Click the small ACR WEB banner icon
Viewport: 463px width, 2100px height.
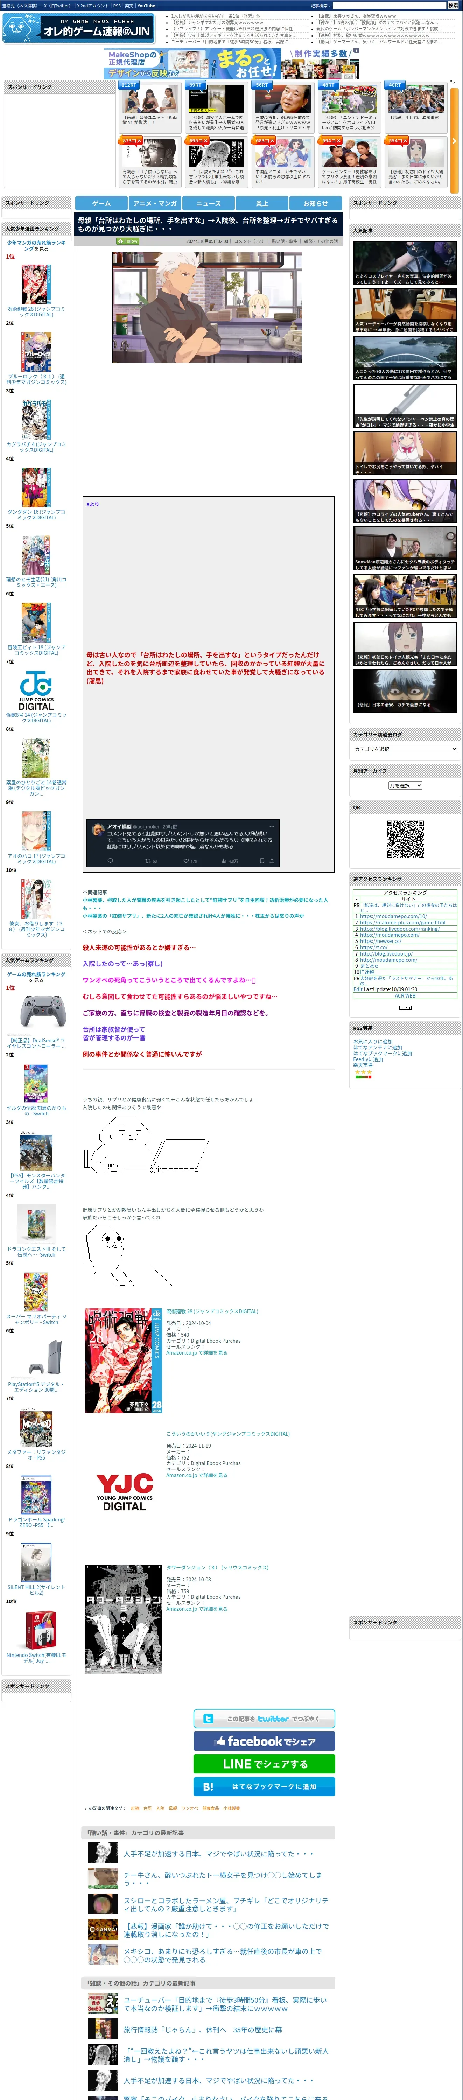405,1008
